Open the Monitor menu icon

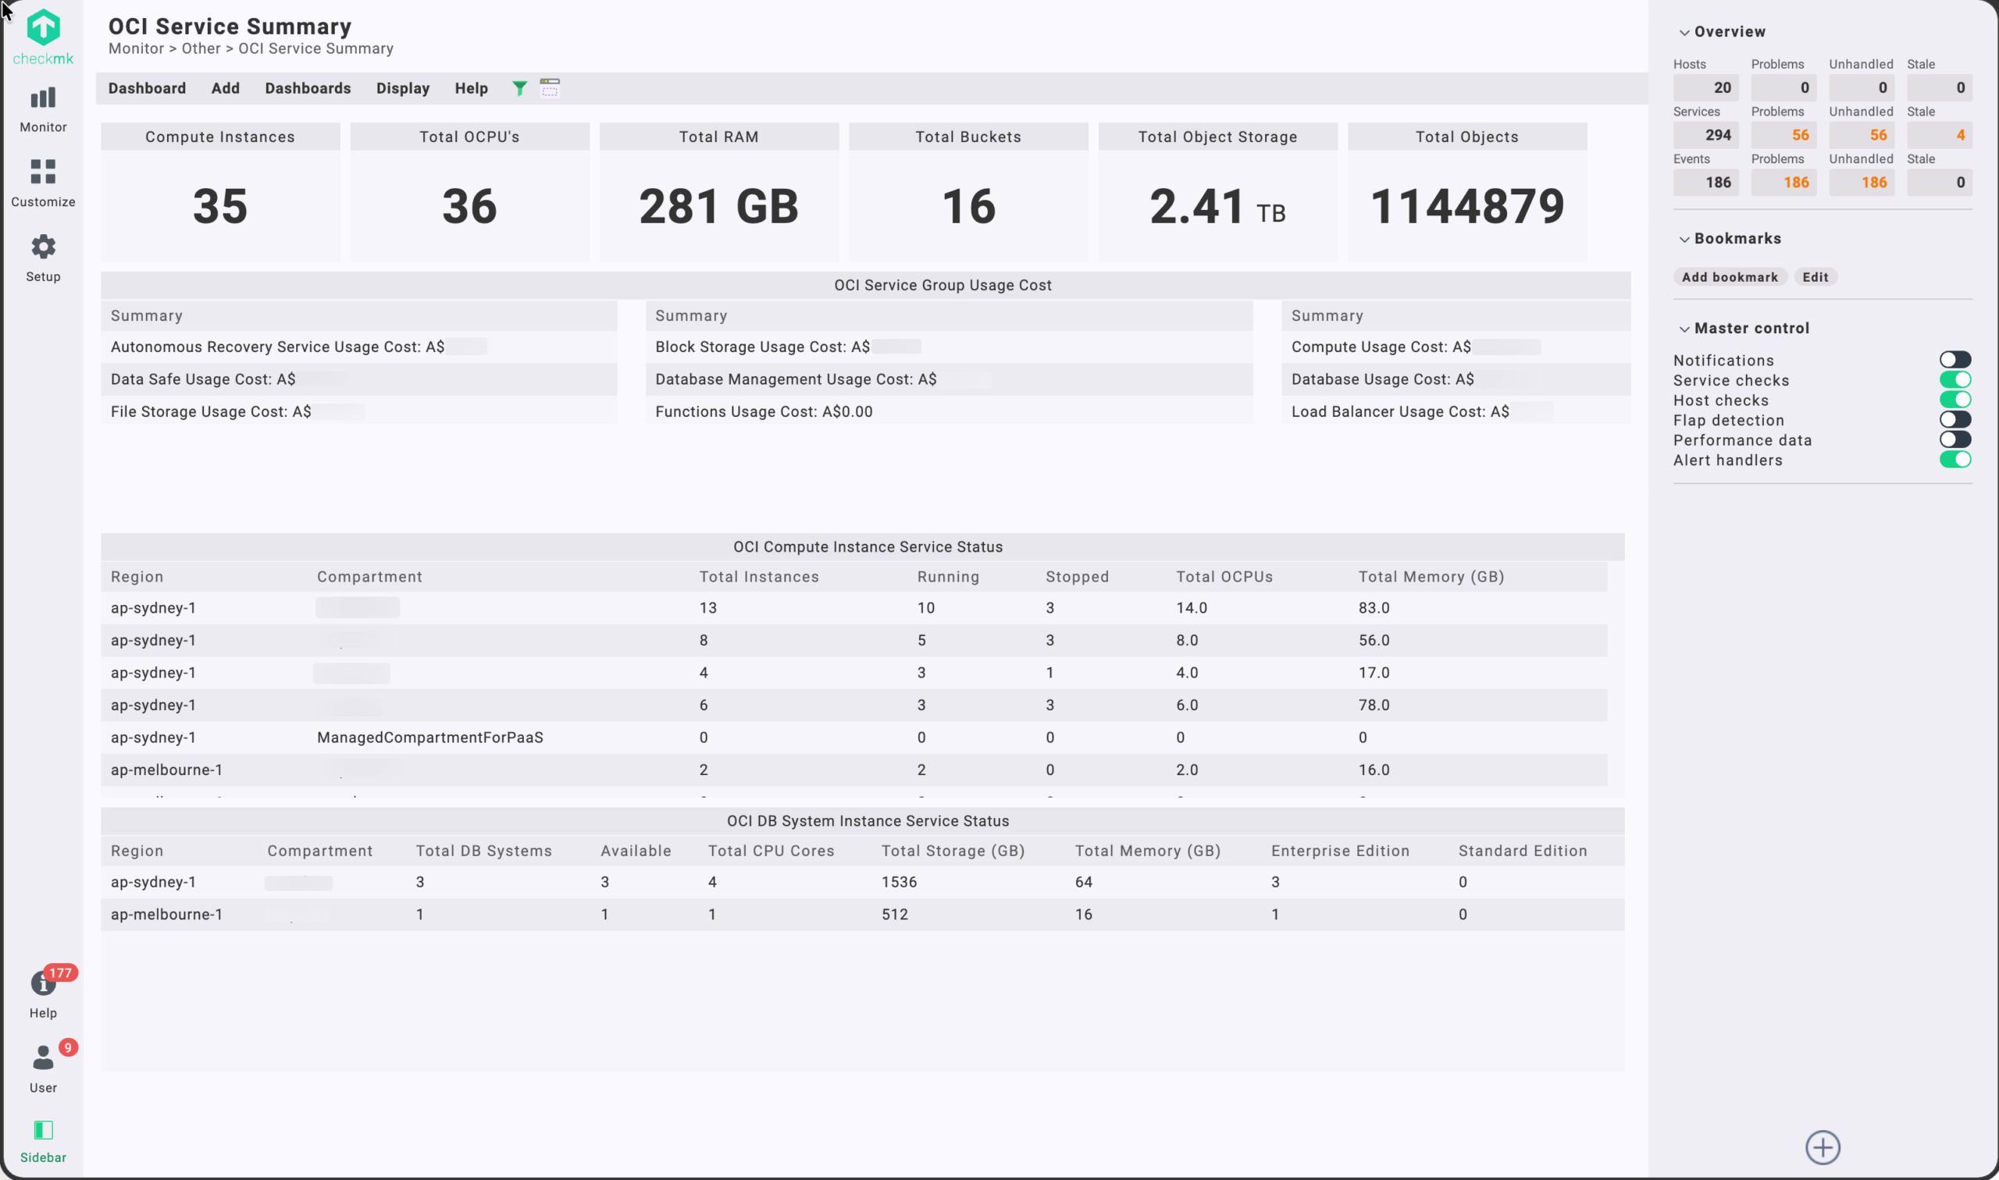coord(43,98)
